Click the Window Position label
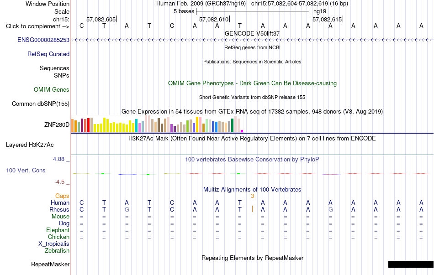This screenshot has height=275, width=434. 48,4
